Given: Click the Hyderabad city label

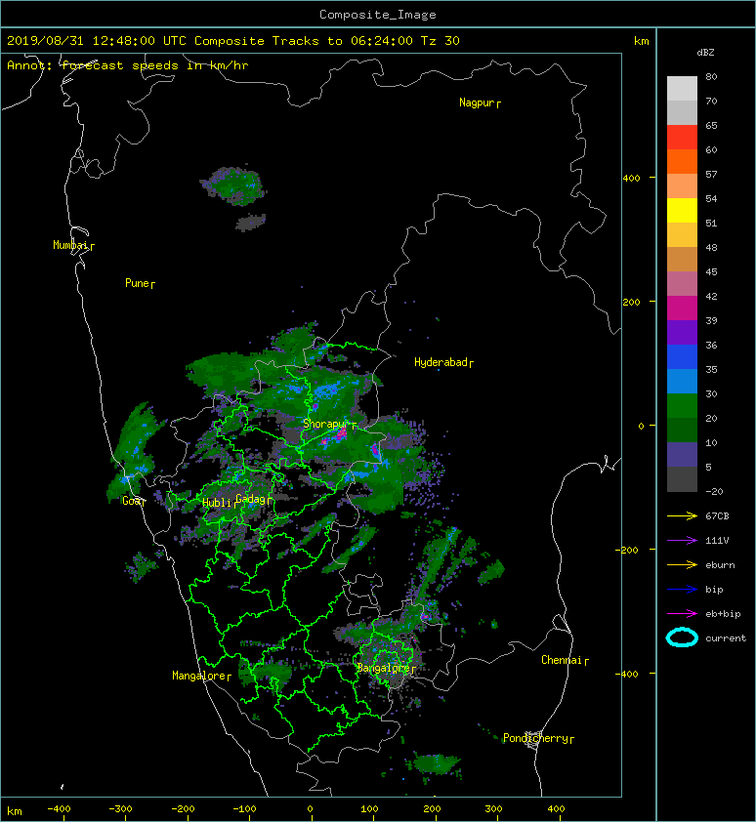Looking at the screenshot, I should point(441,363).
